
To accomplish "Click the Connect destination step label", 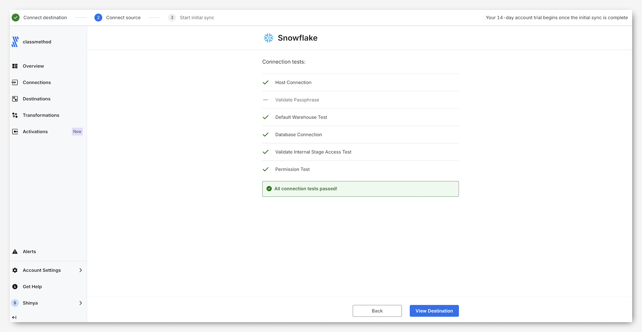I will tap(45, 18).
